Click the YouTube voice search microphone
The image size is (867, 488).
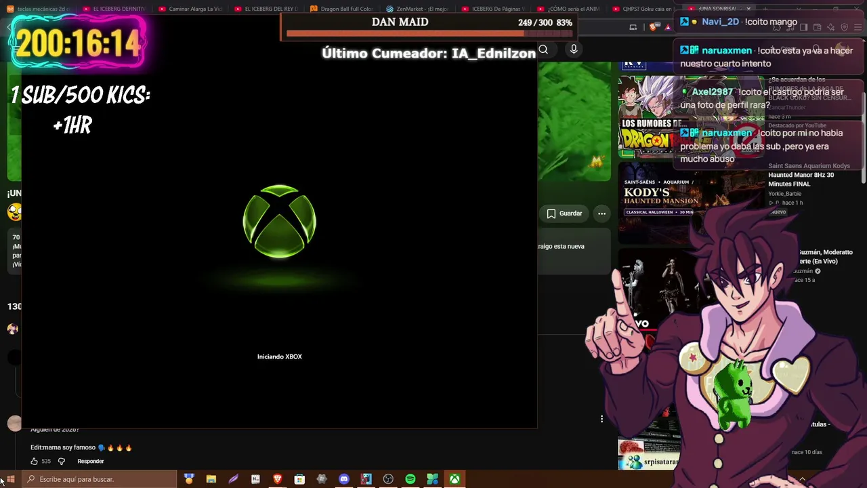point(574,49)
